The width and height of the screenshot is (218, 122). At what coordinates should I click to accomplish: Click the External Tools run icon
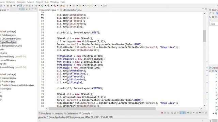pos(54,6)
